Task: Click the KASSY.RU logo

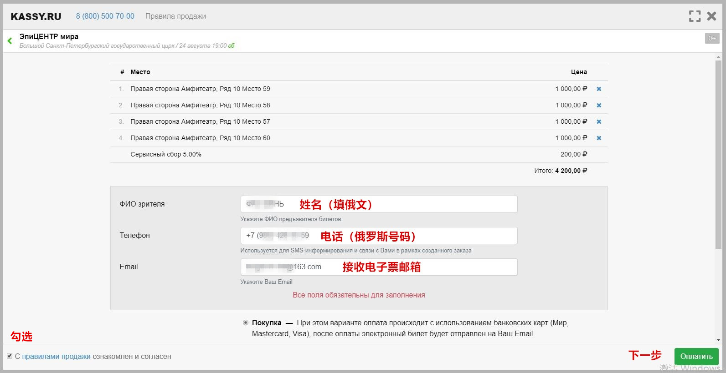Action: [36, 16]
